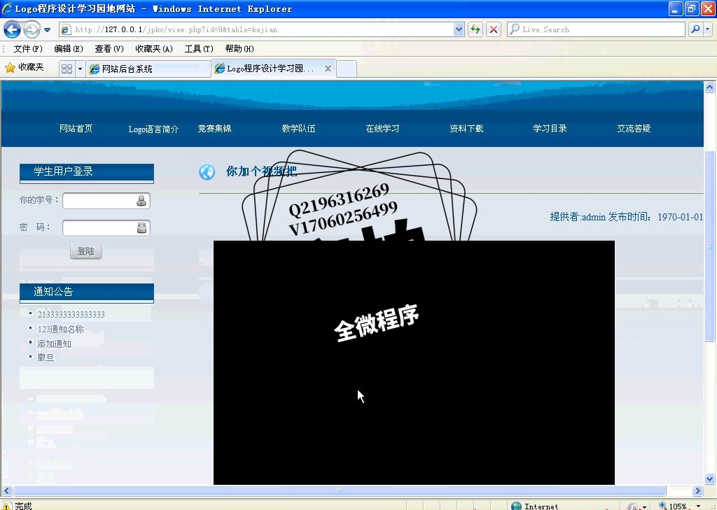Click the vertical scrollbar up arrow
Viewport: 717px width, 510px height.
point(710,87)
